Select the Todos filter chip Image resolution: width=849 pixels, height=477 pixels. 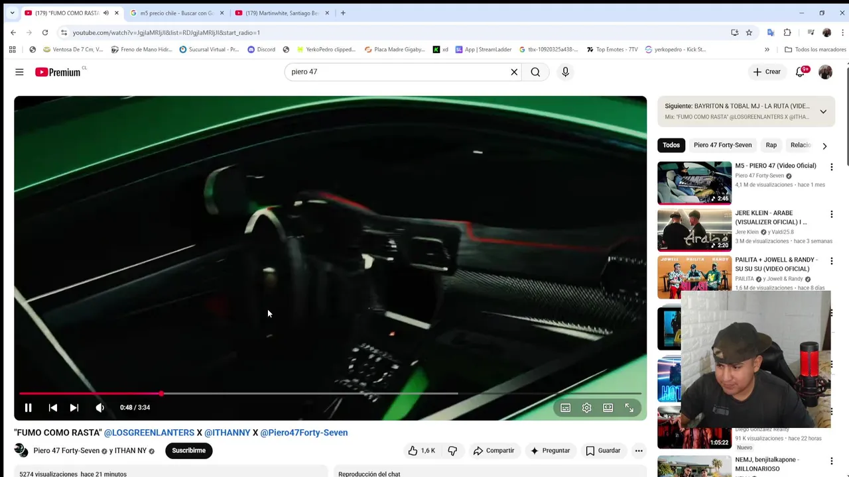tap(671, 145)
